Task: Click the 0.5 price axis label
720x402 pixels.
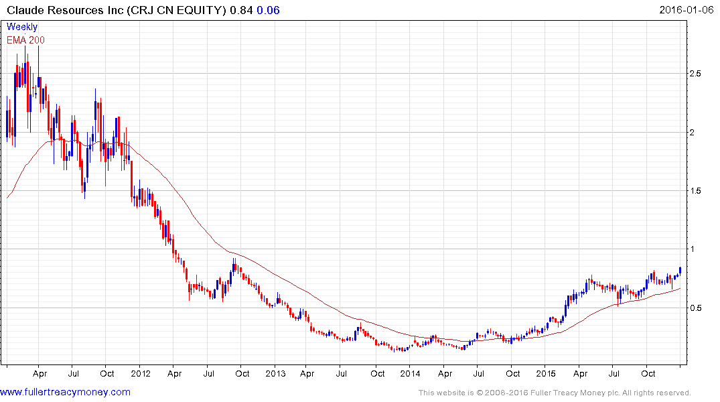Action: [x=695, y=308]
